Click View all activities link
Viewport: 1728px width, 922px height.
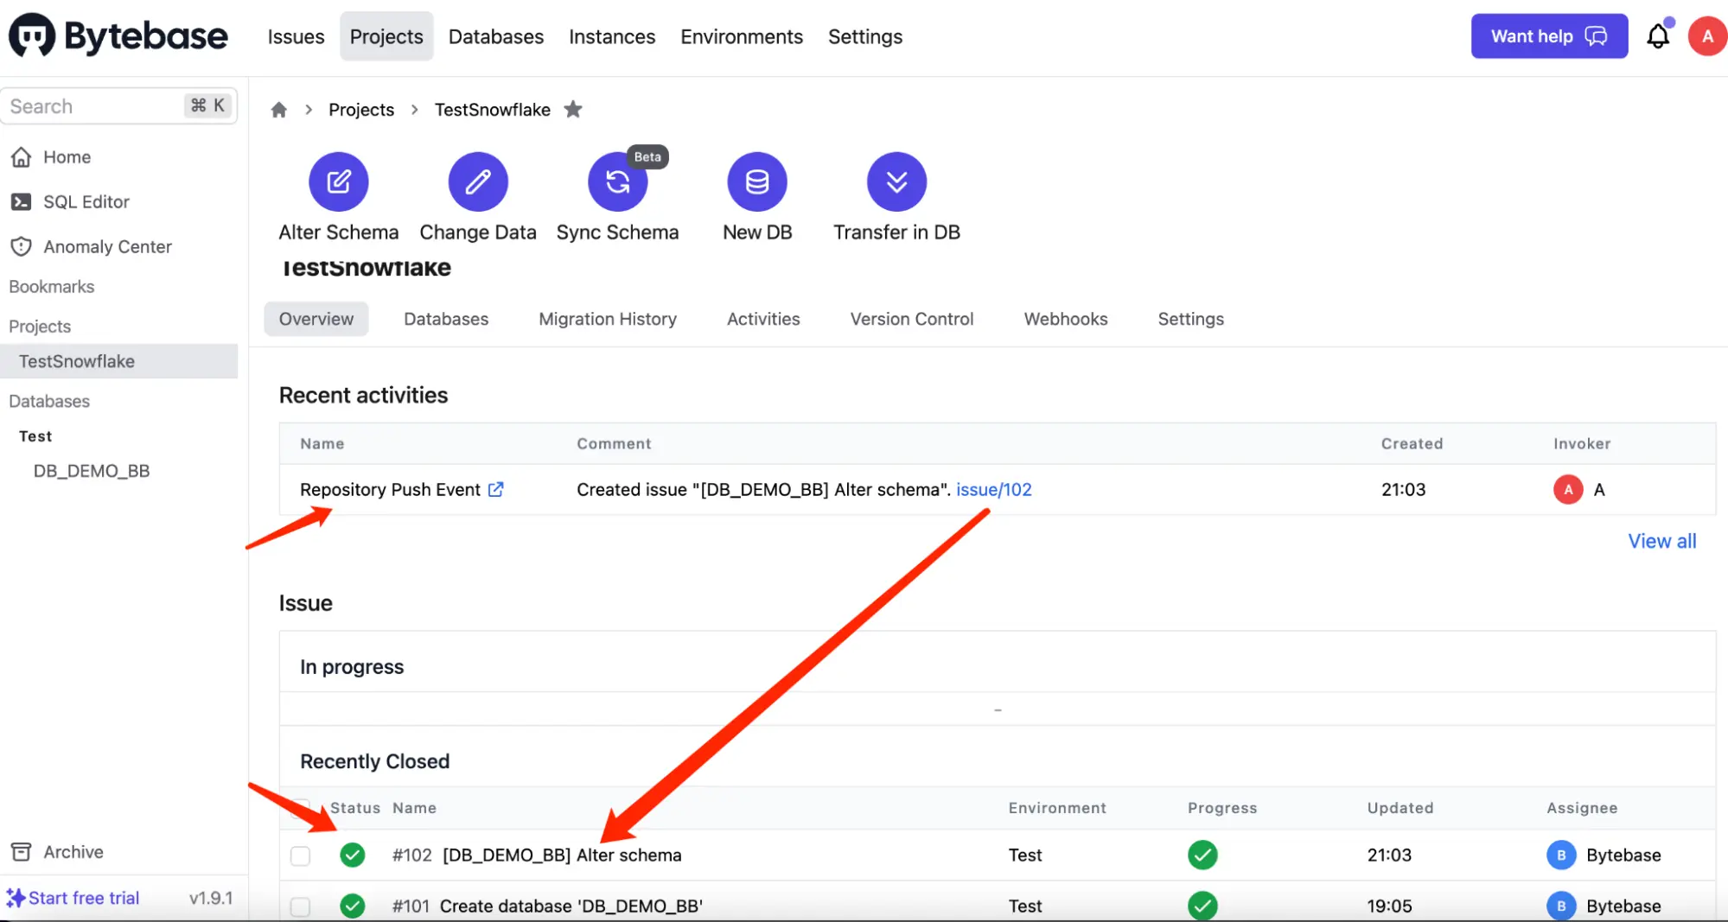pyautogui.click(x=1662, y=541)
